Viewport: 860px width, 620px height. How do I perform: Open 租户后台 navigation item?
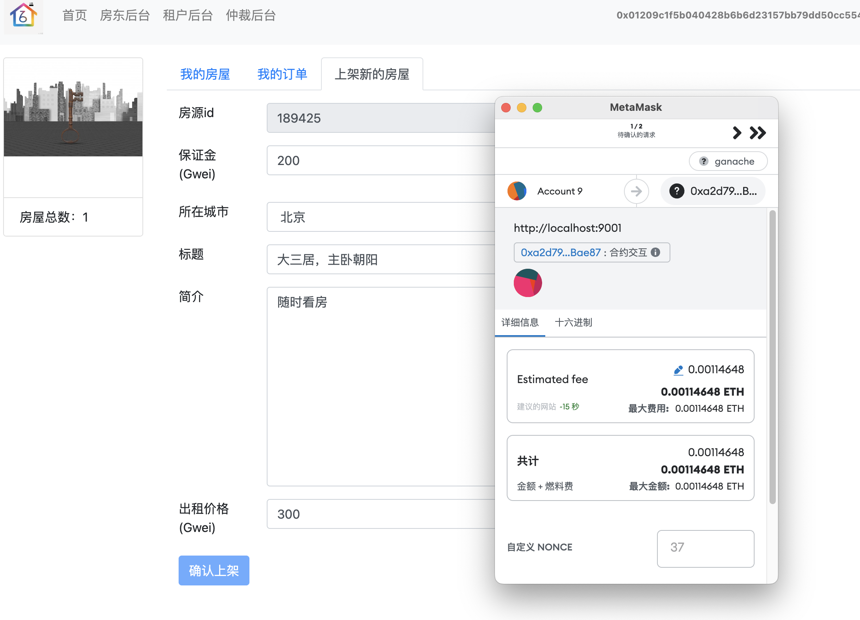click(x=188, y=15)
